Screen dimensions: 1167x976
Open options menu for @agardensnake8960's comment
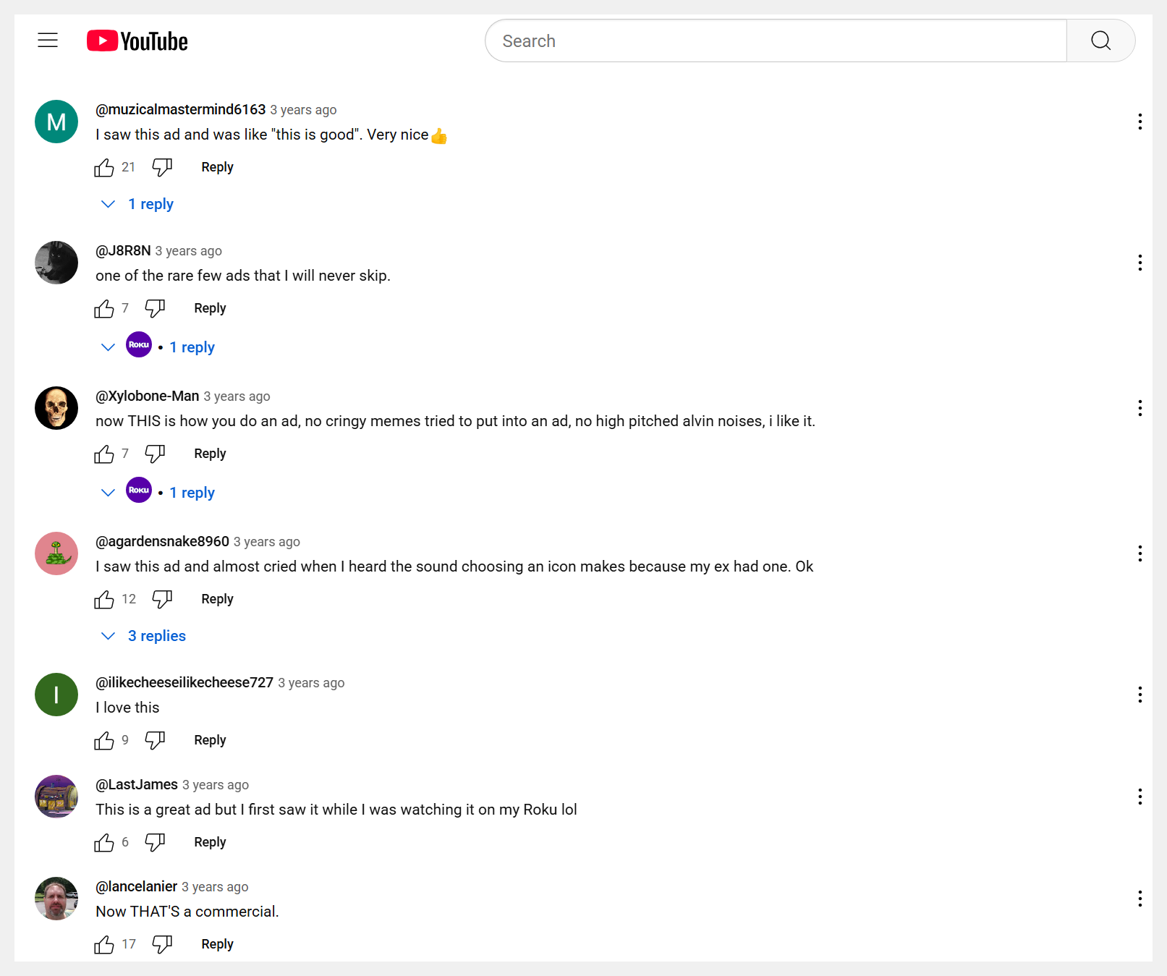point(1140,553)
